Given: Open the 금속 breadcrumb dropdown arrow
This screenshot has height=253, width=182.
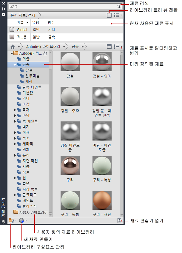Looking at the screenshot, I should pyautogui.click(x=83, y=47).
